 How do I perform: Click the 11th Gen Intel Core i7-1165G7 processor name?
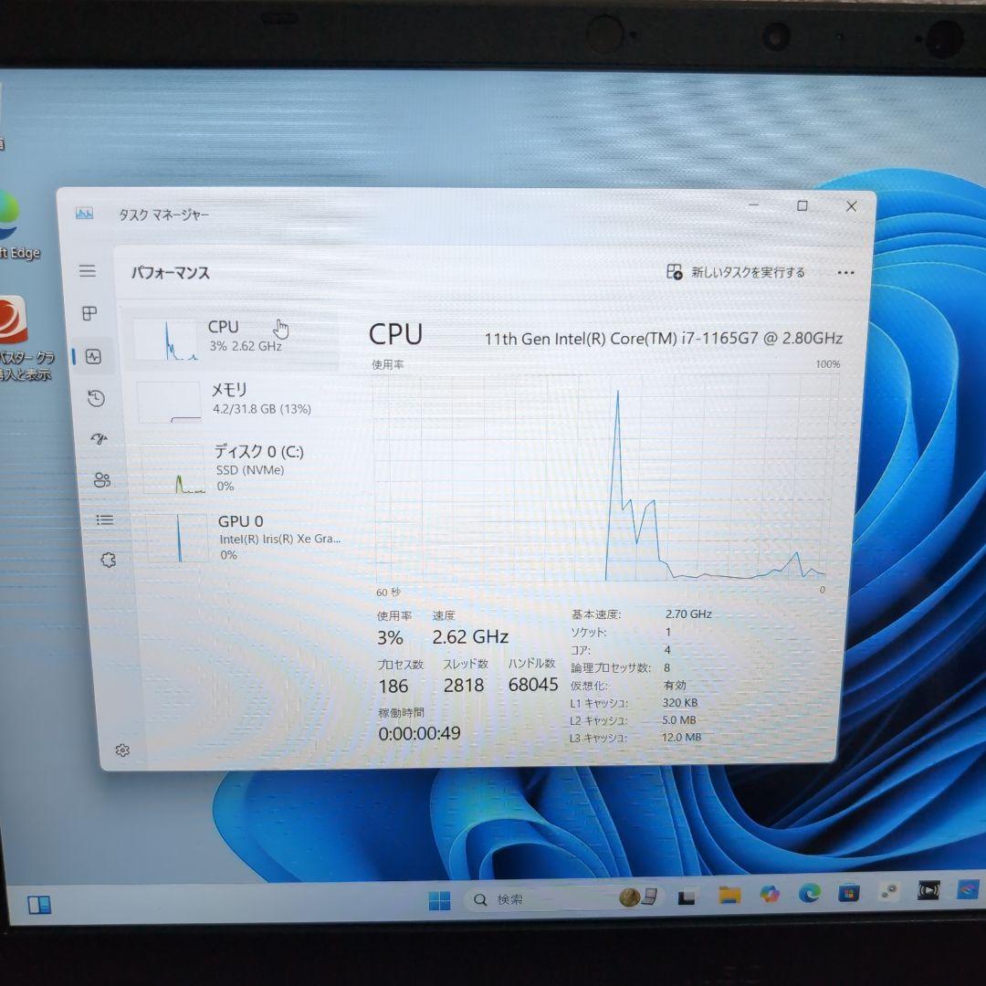[664, 339]
